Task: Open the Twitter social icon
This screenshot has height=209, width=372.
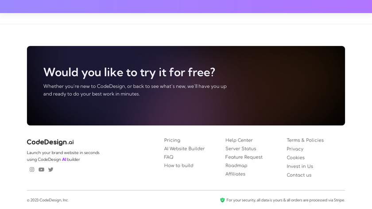Action: tap(51, 170)
